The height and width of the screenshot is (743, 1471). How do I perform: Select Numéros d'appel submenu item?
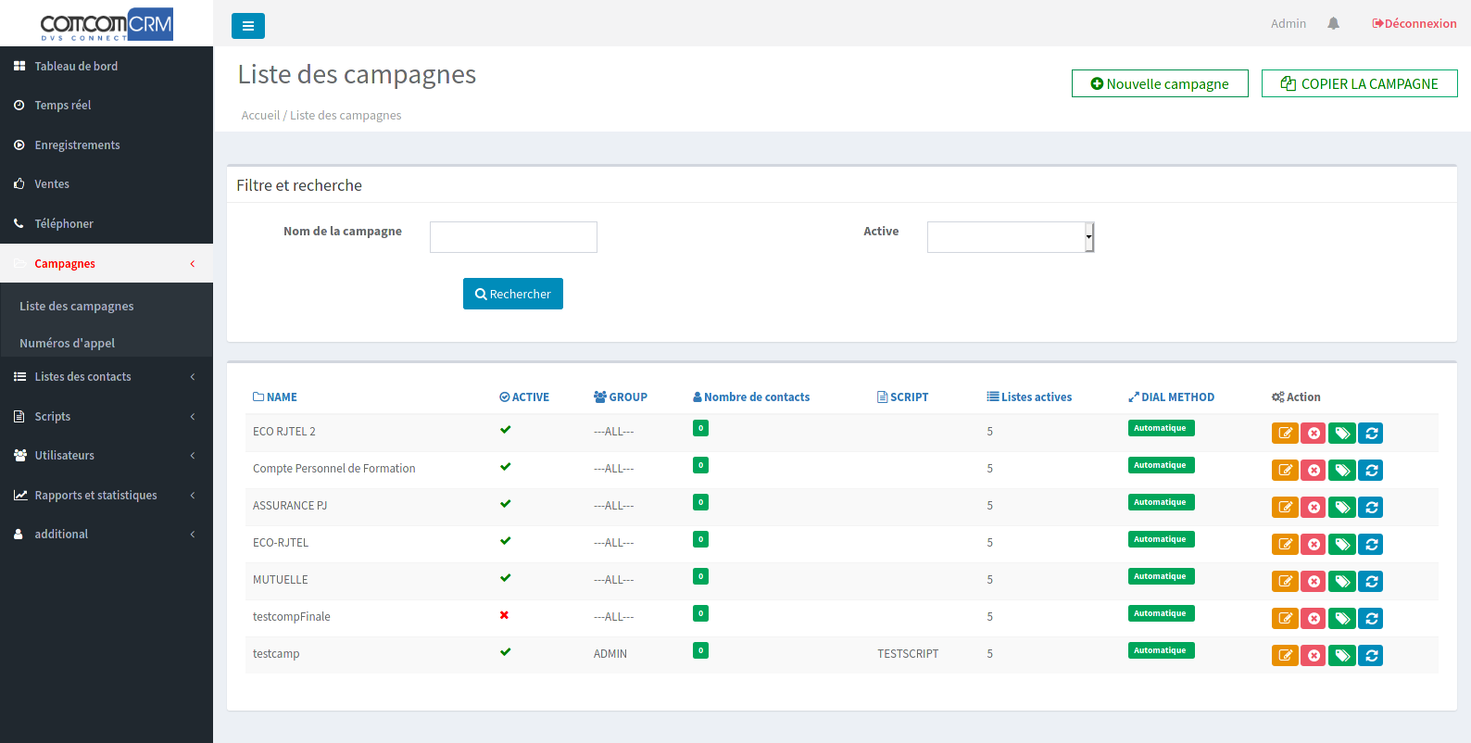(x=67, y=343)
